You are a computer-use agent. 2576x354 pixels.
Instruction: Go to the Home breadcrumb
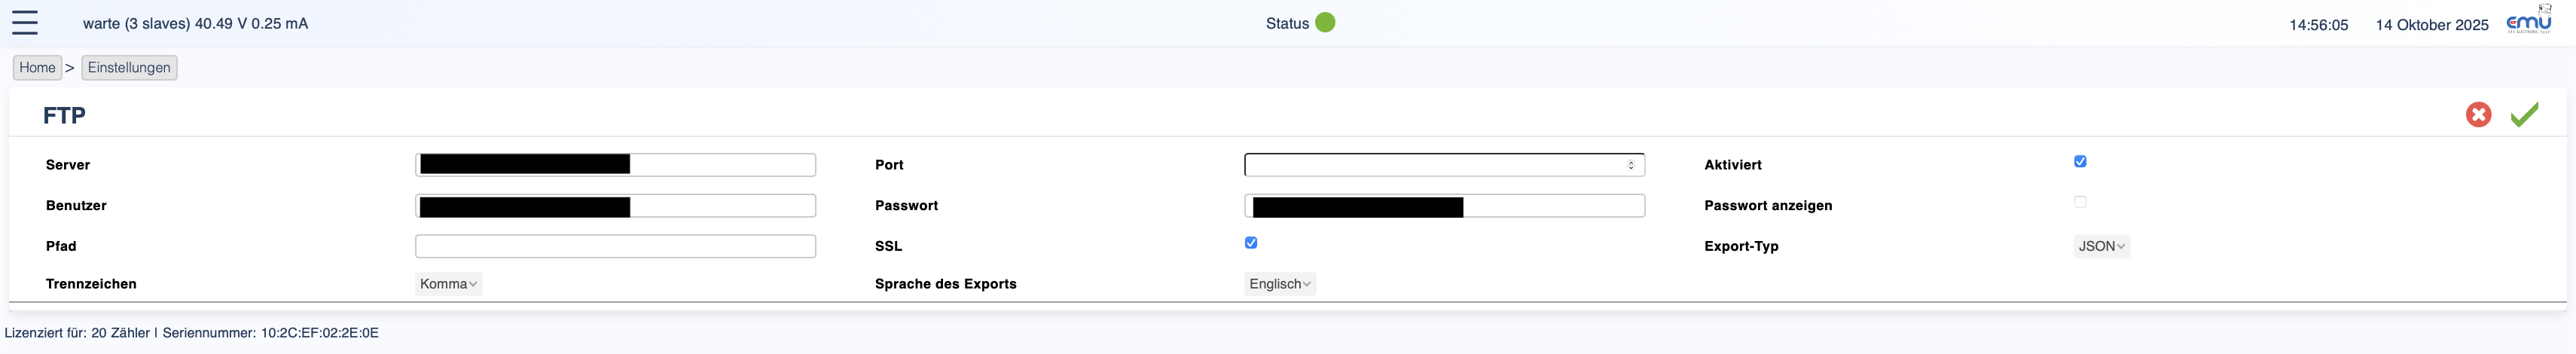click(37, 68)
